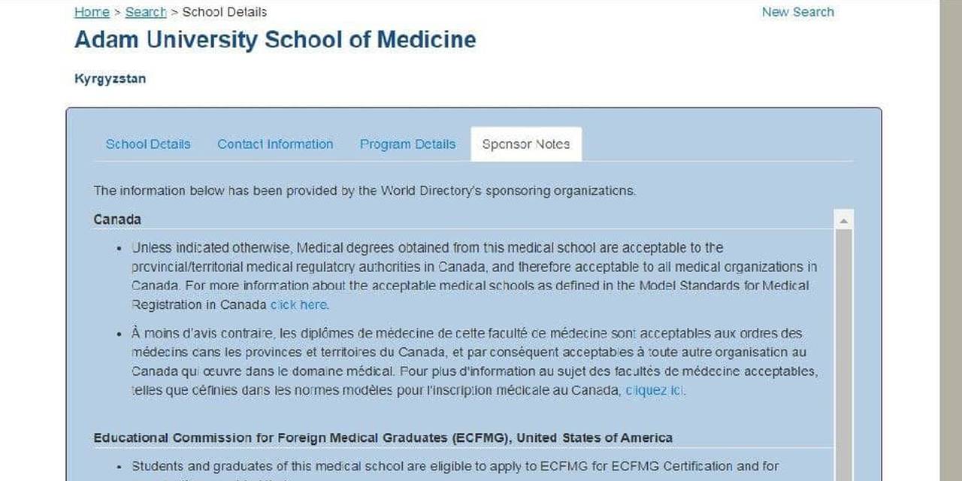Select the Program Details tab
Screen dimensions: 962x481
[x=407, y=144]
